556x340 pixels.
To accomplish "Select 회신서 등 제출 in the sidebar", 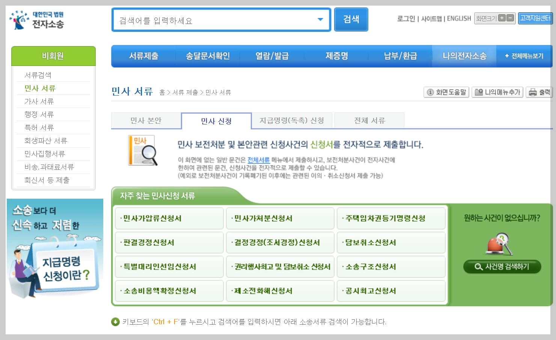I will pyautogui.click(x=47, y=180).
